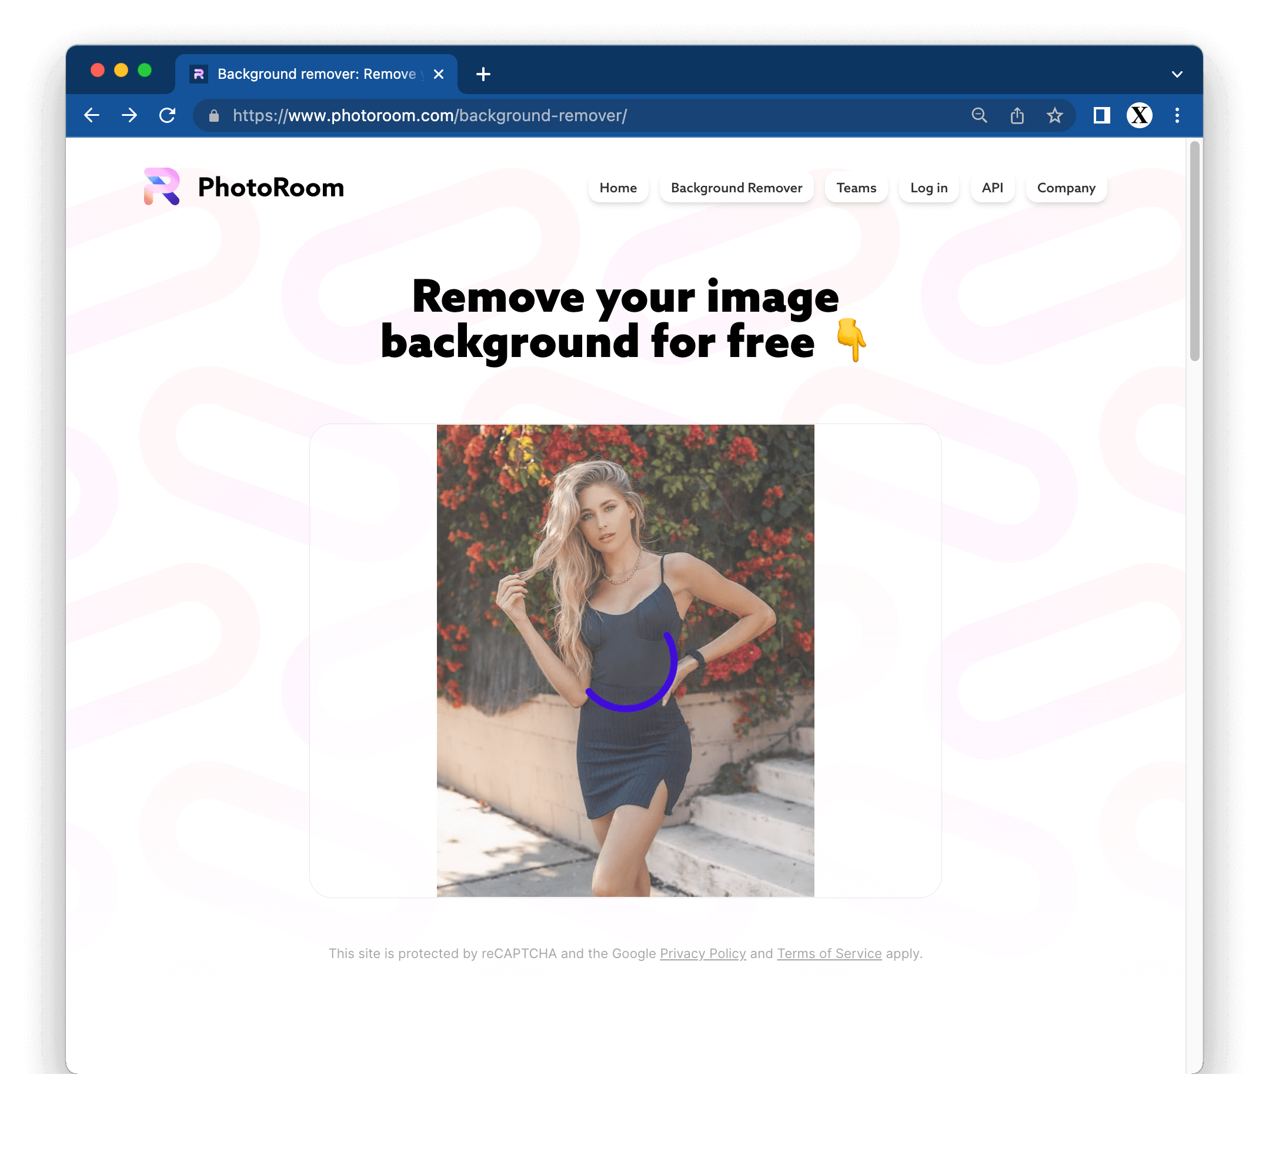
Task: Click the Privacy Policy link
Action: pos(703,953)
